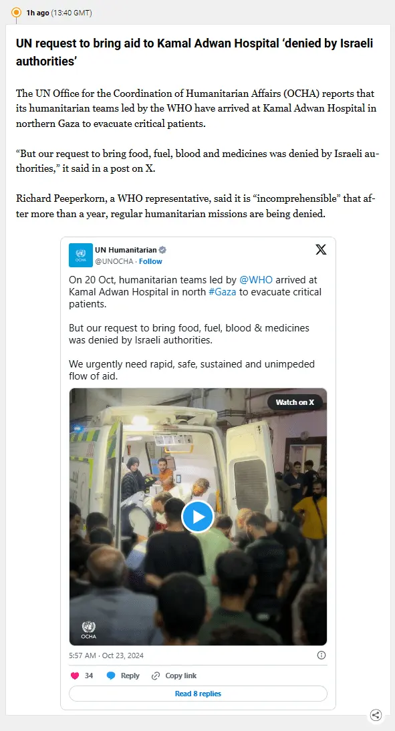395x731 pixels.
Task: Follow the @UNOCHA account
Action: 150,261
